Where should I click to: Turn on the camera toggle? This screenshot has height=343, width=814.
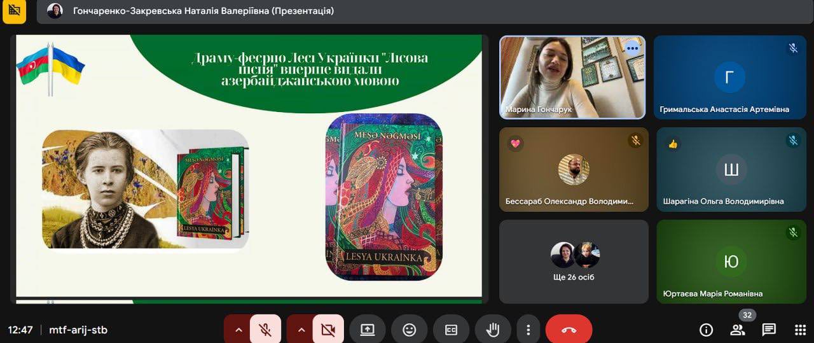pos(328,330)
